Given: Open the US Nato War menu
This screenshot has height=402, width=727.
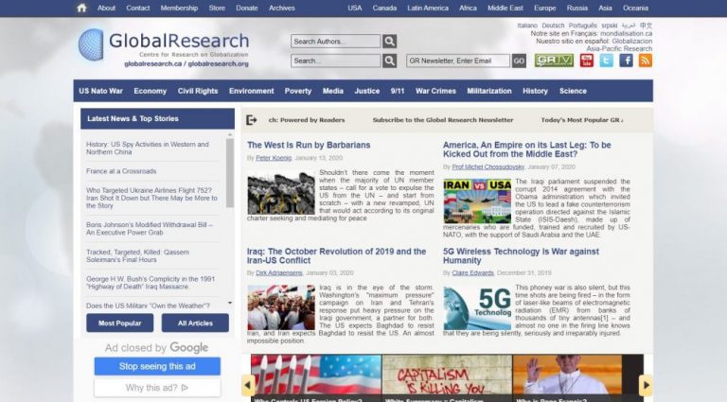Looking at the screenshot, I should pyautogui.click(x=100, y=91).
